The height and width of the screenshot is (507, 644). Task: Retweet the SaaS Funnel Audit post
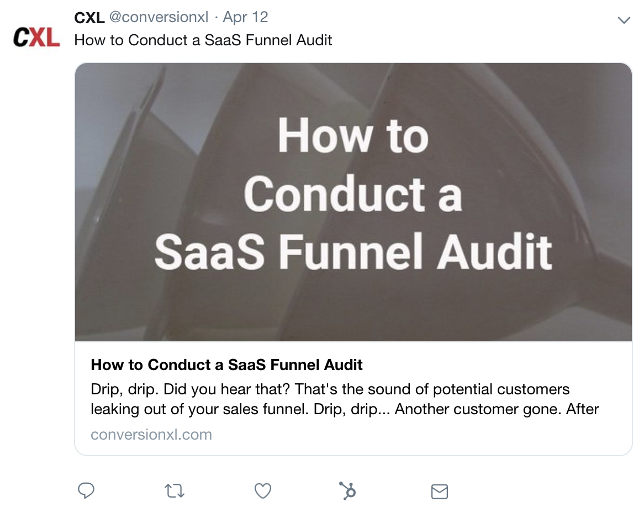(175, 490)
